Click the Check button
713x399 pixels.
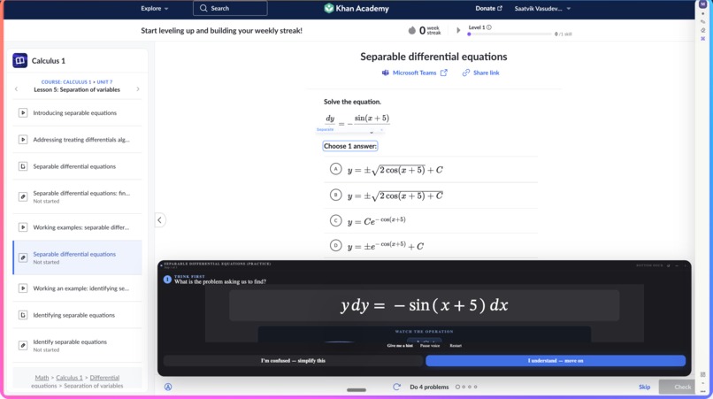pos(678,387)
